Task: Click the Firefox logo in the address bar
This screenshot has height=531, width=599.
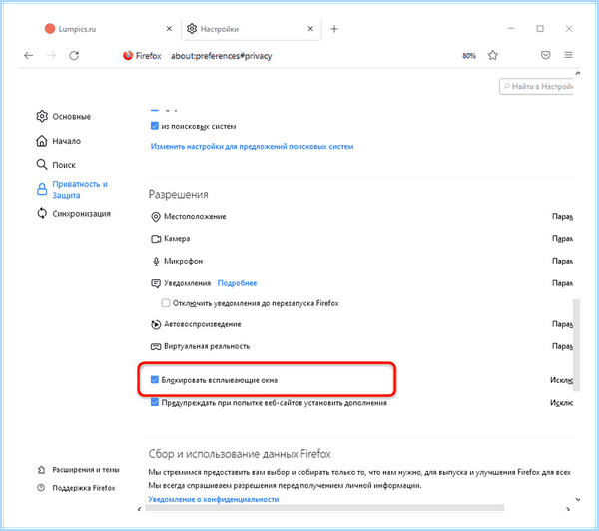Action: 128,55
